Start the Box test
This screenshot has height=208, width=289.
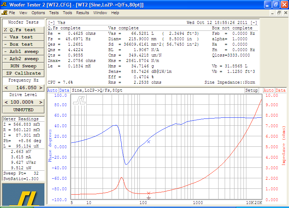coord(23,44)
